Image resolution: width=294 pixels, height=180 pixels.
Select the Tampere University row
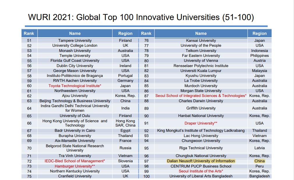coord(75,40)
